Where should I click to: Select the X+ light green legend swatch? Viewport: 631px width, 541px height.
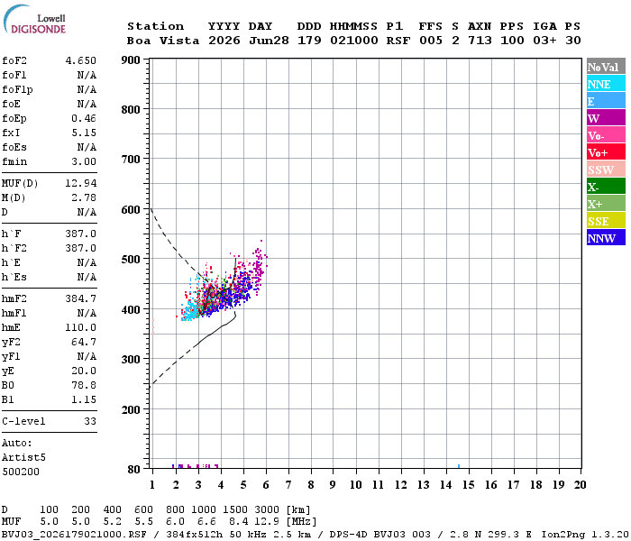coord(606,203)
